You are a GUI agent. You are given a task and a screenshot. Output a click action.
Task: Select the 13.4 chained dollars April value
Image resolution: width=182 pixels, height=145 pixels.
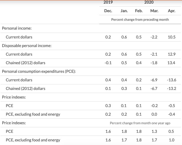[171, 63]
